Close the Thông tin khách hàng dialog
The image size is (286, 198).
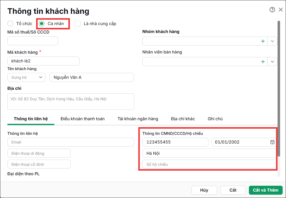tap(281, 10)
